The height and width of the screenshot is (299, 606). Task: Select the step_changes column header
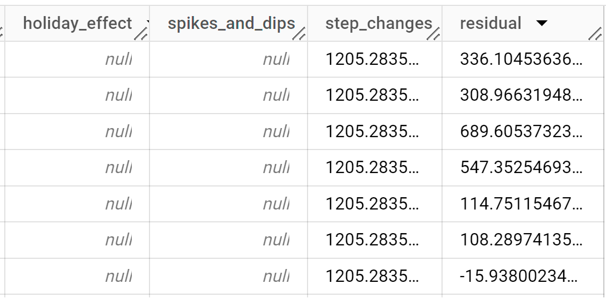tap(378, 24)
